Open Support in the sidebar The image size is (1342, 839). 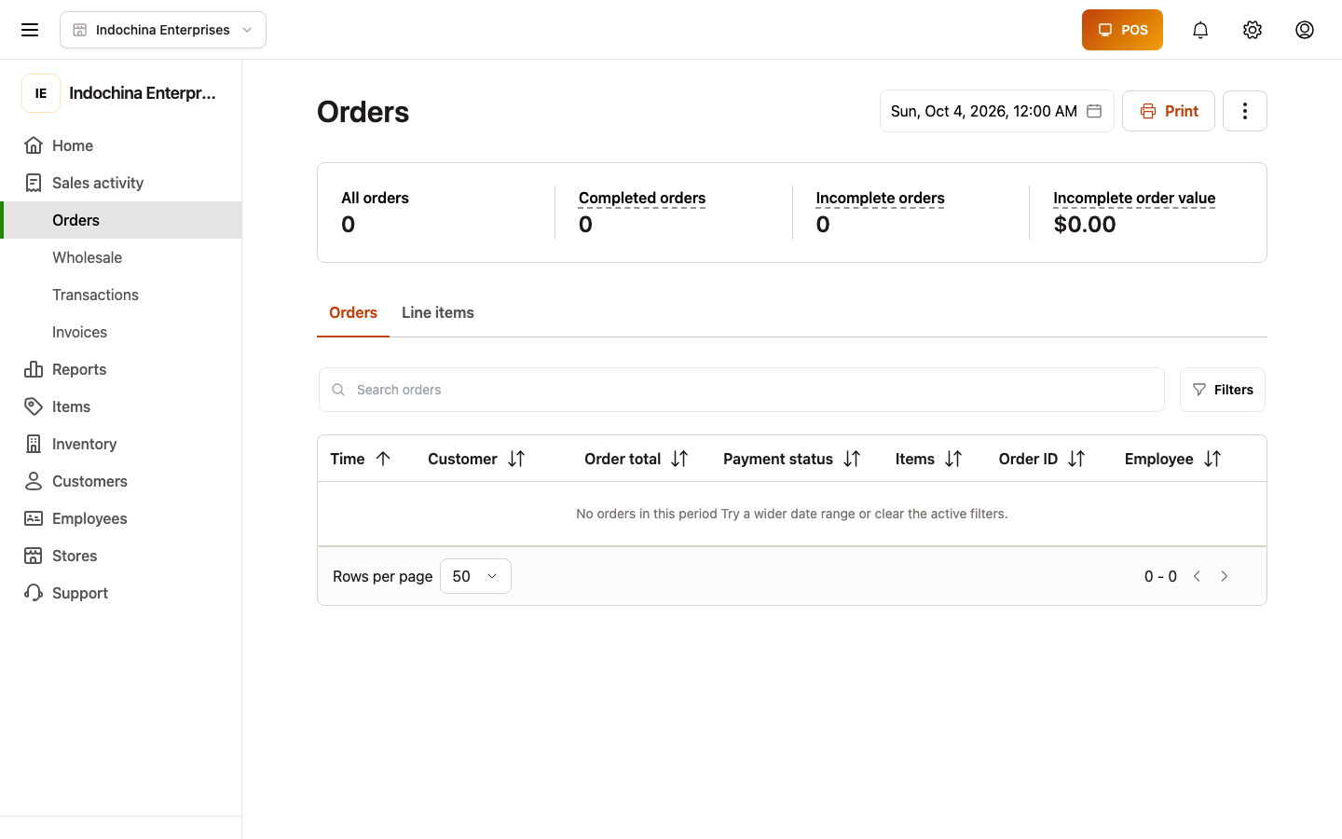click(x=121, y=593)
